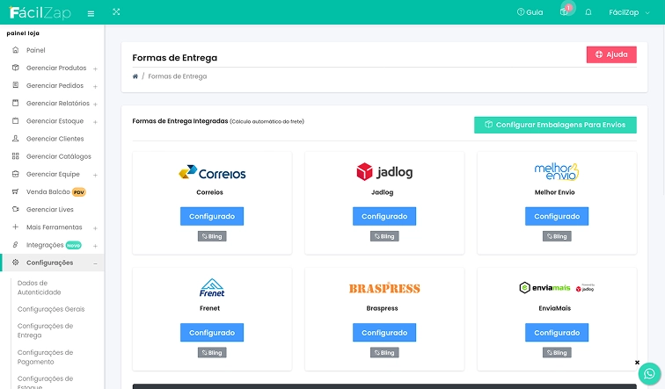Click the Painel home icon in sidebar
The height and width of the screenshot is (389, 665).
point(16,49)
